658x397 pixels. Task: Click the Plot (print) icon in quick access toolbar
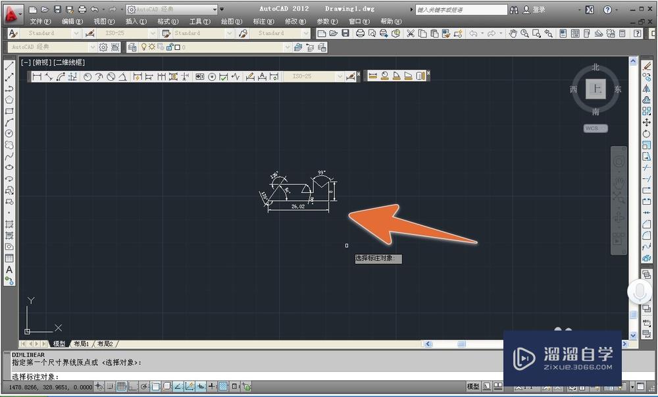click(x=82, y=9)
